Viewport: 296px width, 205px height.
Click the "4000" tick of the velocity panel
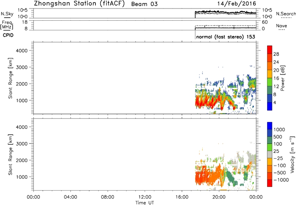pos(22,127)
